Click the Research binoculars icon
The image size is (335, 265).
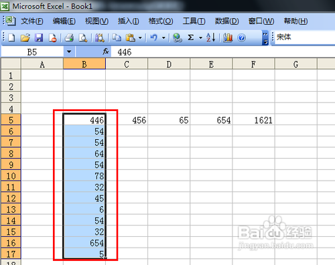(x=100, y=37)
